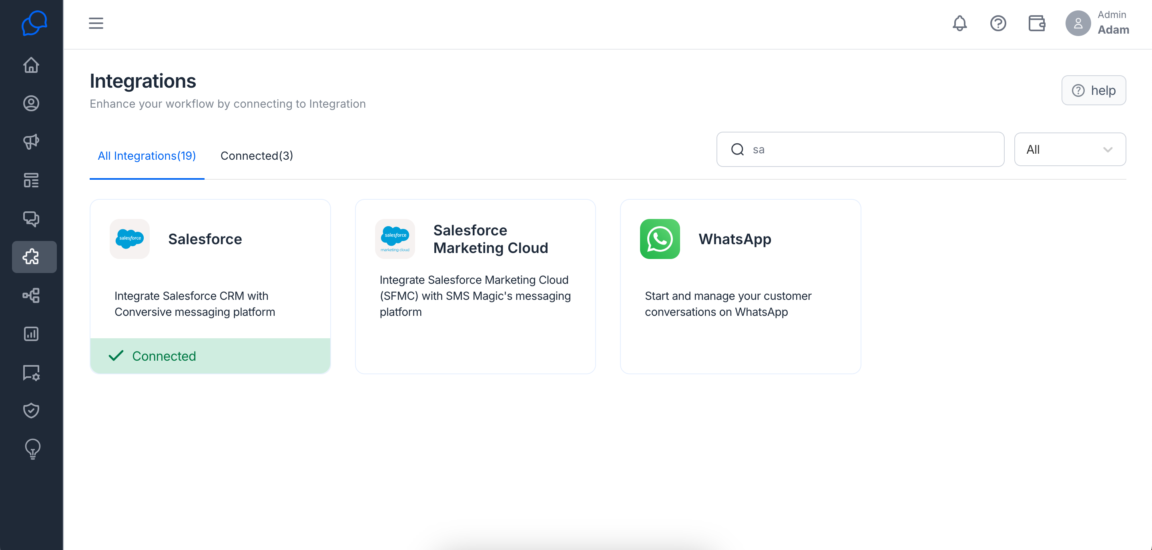The image size is (1152, 550).
Task: Open the notifications bell
Action: (x=960, y=23)
